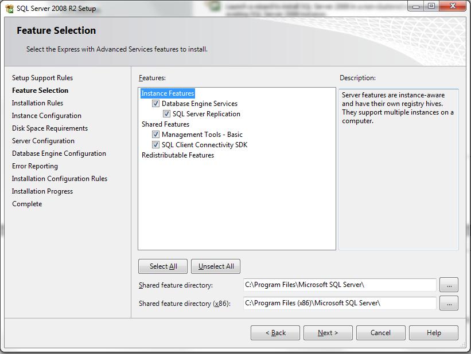Image resolution: width=471 pixels, height=354 pixels.
Task: Click the Installation Rules step
Action: click(37, 103)
